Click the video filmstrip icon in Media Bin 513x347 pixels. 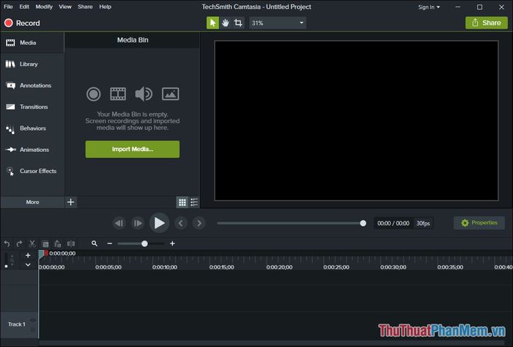[118, 94]
